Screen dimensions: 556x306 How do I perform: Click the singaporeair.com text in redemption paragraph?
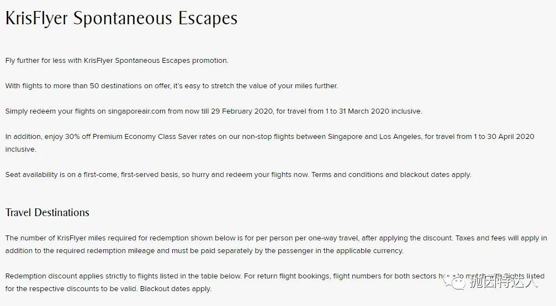pos(136,111)
